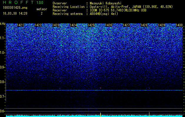This screenshot has width=185, height=117.
Task: Click the 1.0 kHz axis label
Action: coord(3,53)
